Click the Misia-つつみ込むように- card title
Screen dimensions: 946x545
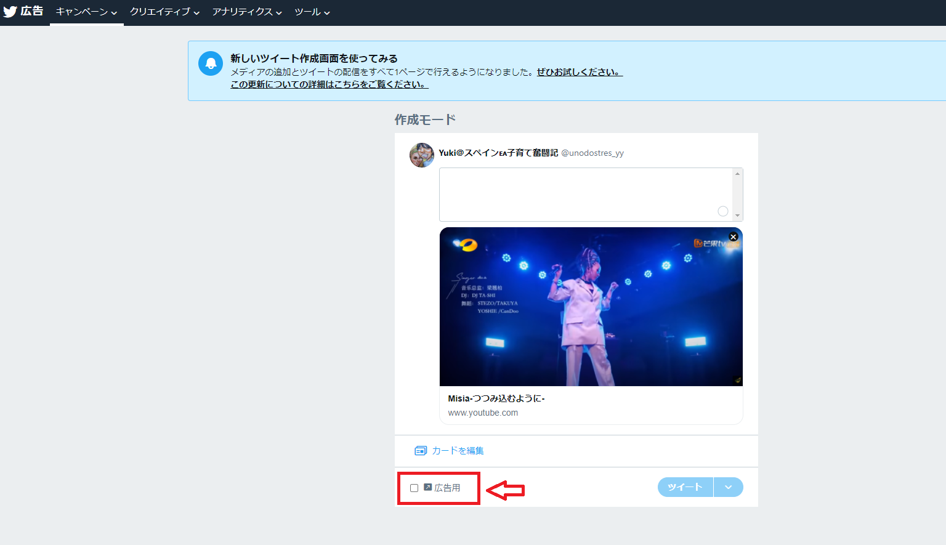[496, 398]
